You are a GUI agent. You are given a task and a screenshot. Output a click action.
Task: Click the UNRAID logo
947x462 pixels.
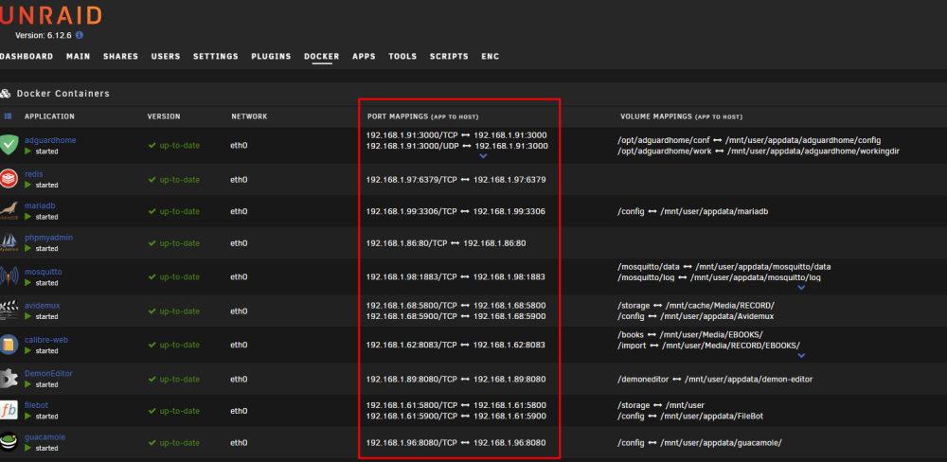click(x=51, y=16)
